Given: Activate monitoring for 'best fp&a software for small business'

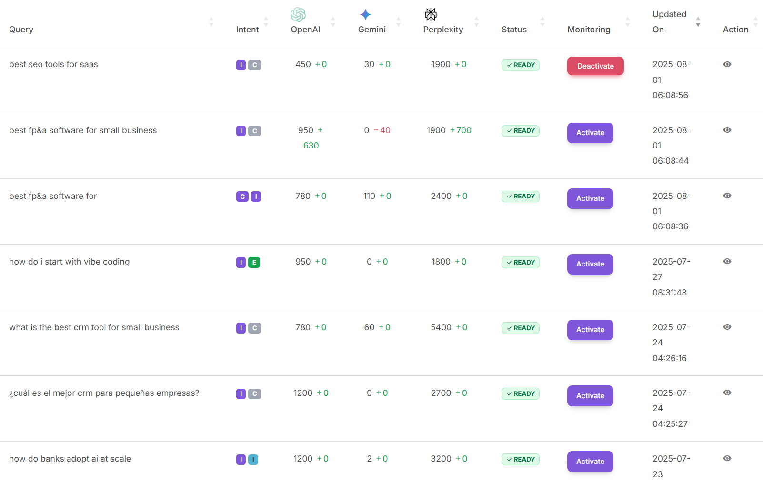Looking at the screenshot, I should (590, 133).
